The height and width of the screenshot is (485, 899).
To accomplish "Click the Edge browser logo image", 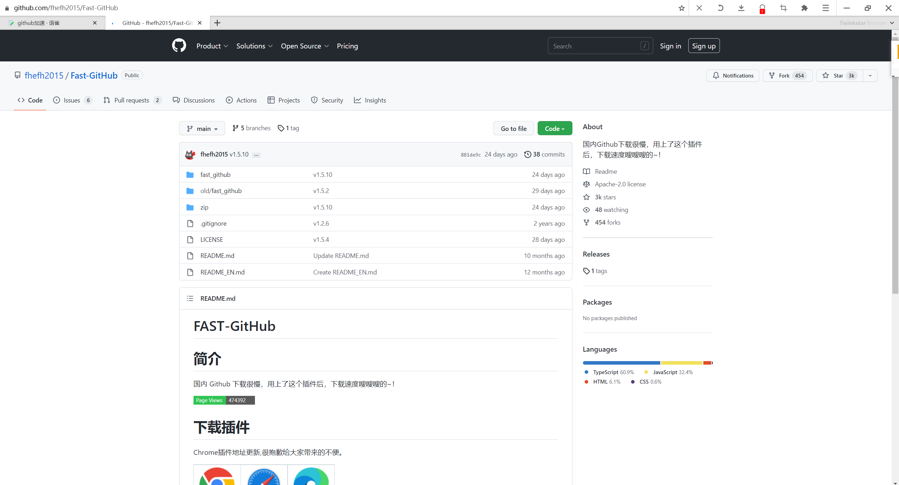I will (311, 476).
